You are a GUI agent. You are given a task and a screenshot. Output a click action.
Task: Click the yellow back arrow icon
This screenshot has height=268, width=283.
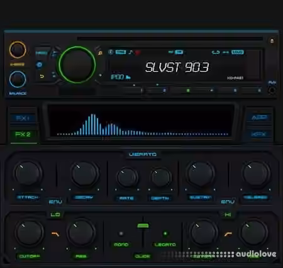[42, 76]
